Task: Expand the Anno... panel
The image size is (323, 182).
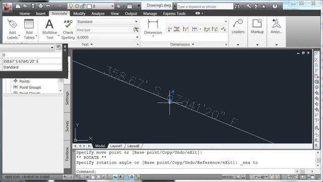Action: pyautogui.click(x=276, y=45)
